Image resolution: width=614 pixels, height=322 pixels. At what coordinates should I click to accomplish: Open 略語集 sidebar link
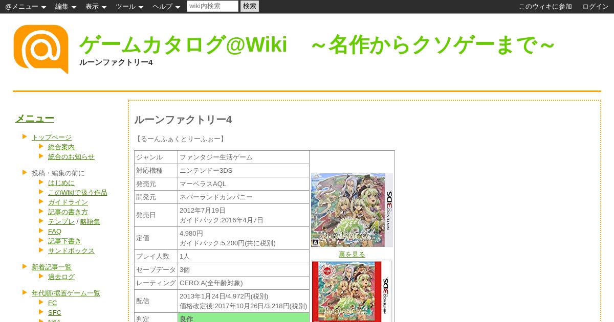tap(90, 221)
